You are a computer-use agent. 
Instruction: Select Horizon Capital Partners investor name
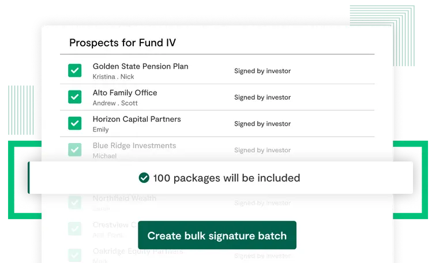[x=137, y=119]
